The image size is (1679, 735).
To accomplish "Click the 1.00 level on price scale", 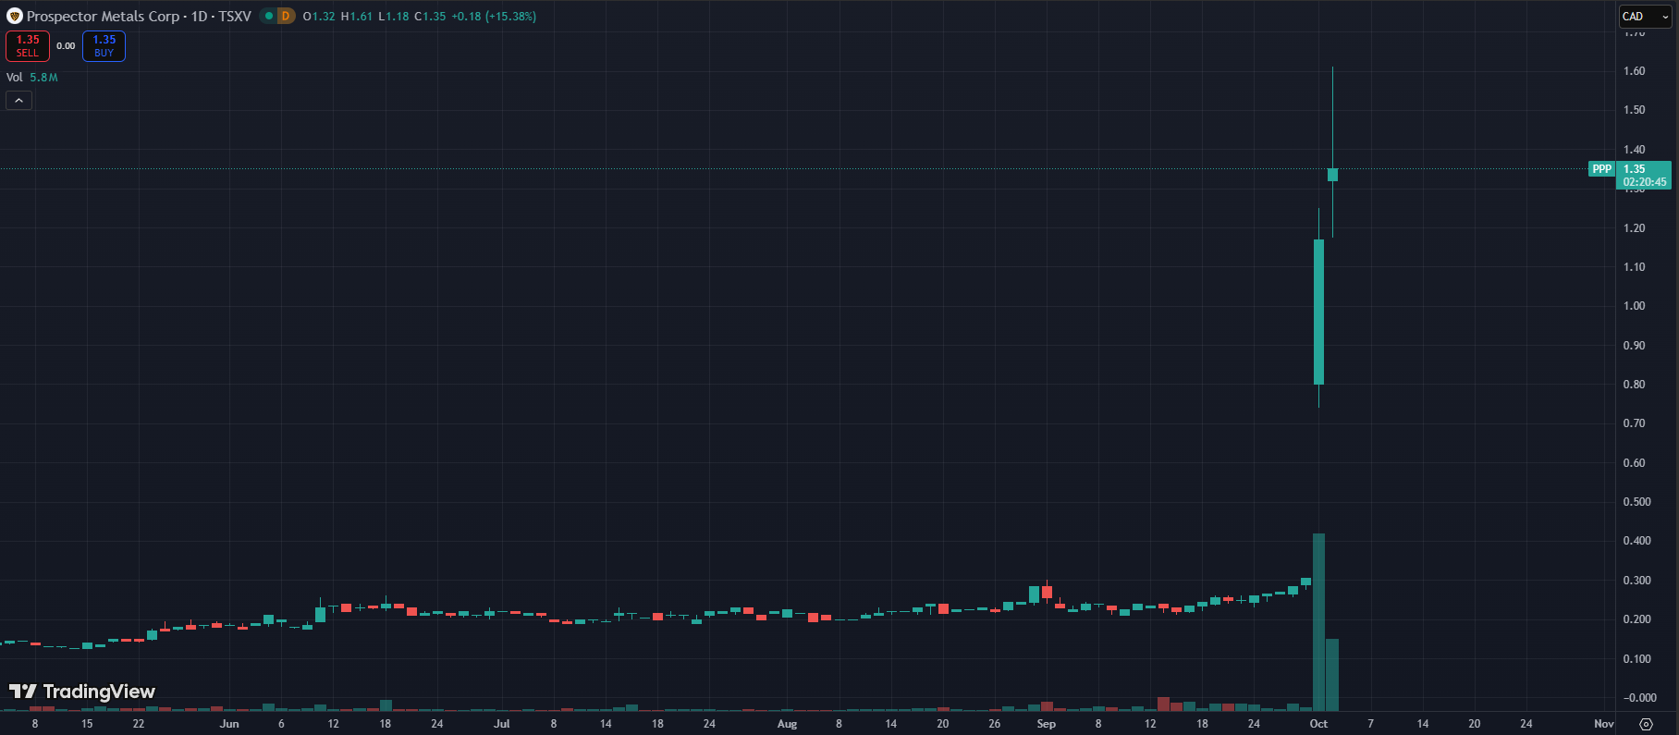I will 1634,306.
